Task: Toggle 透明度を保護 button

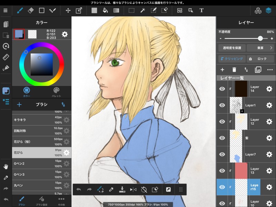Action: pyautogui.click(x=232, y=48)
